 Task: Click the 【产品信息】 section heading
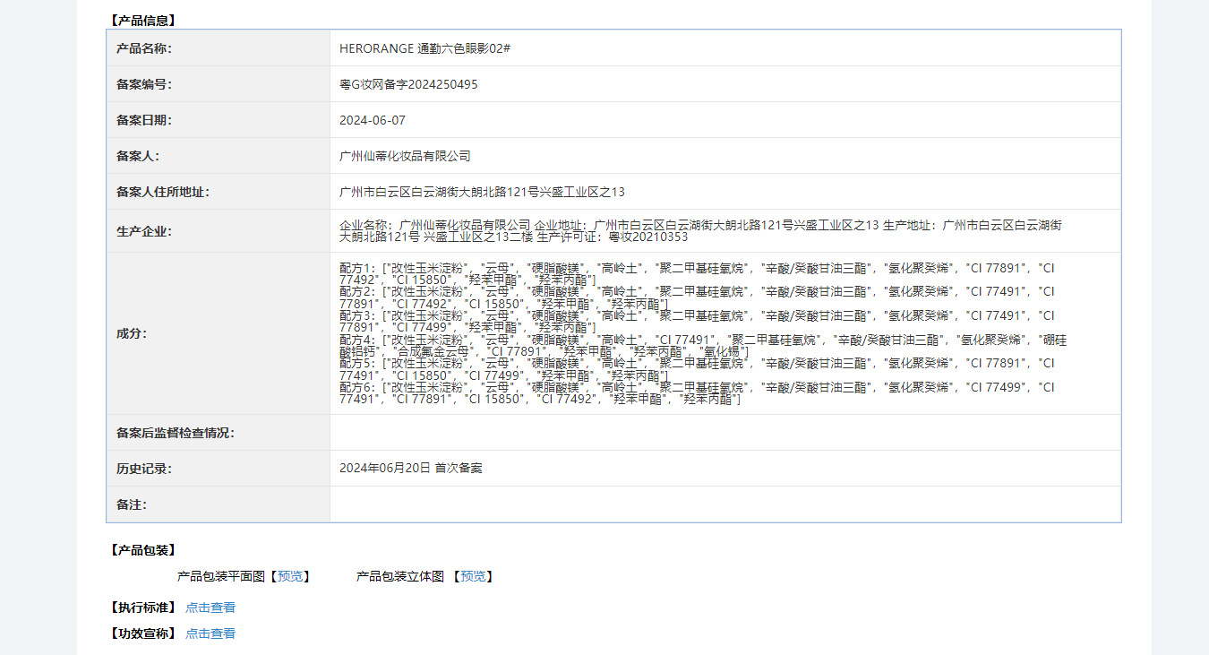coord(143,20)
